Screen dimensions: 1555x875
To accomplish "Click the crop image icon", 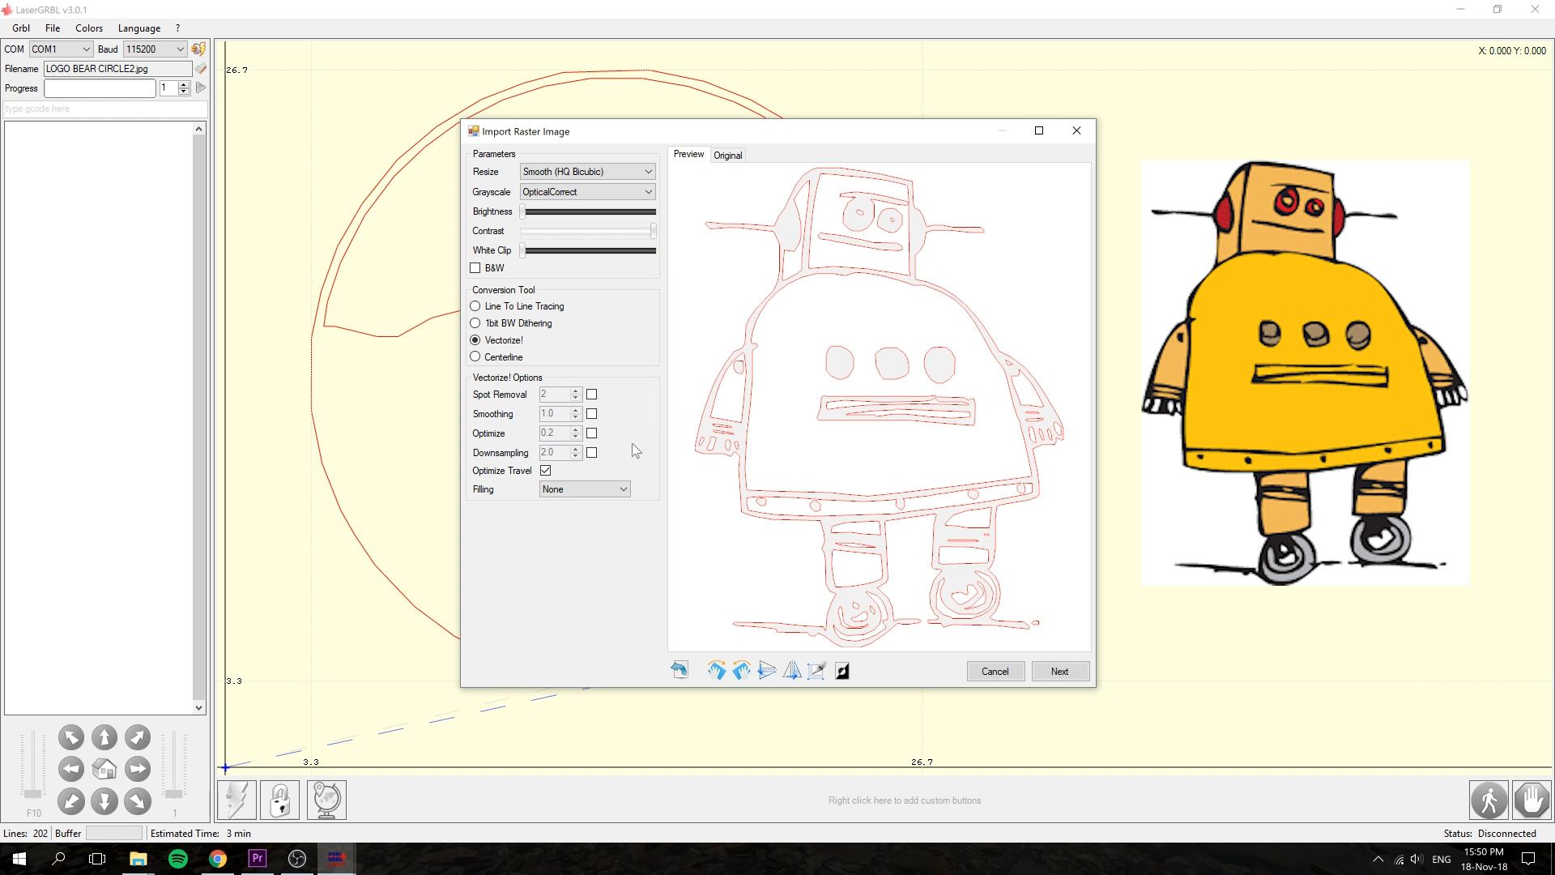I will point(816,671).
